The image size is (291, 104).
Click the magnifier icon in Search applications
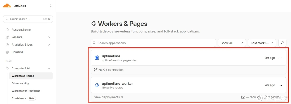point(94,43)
